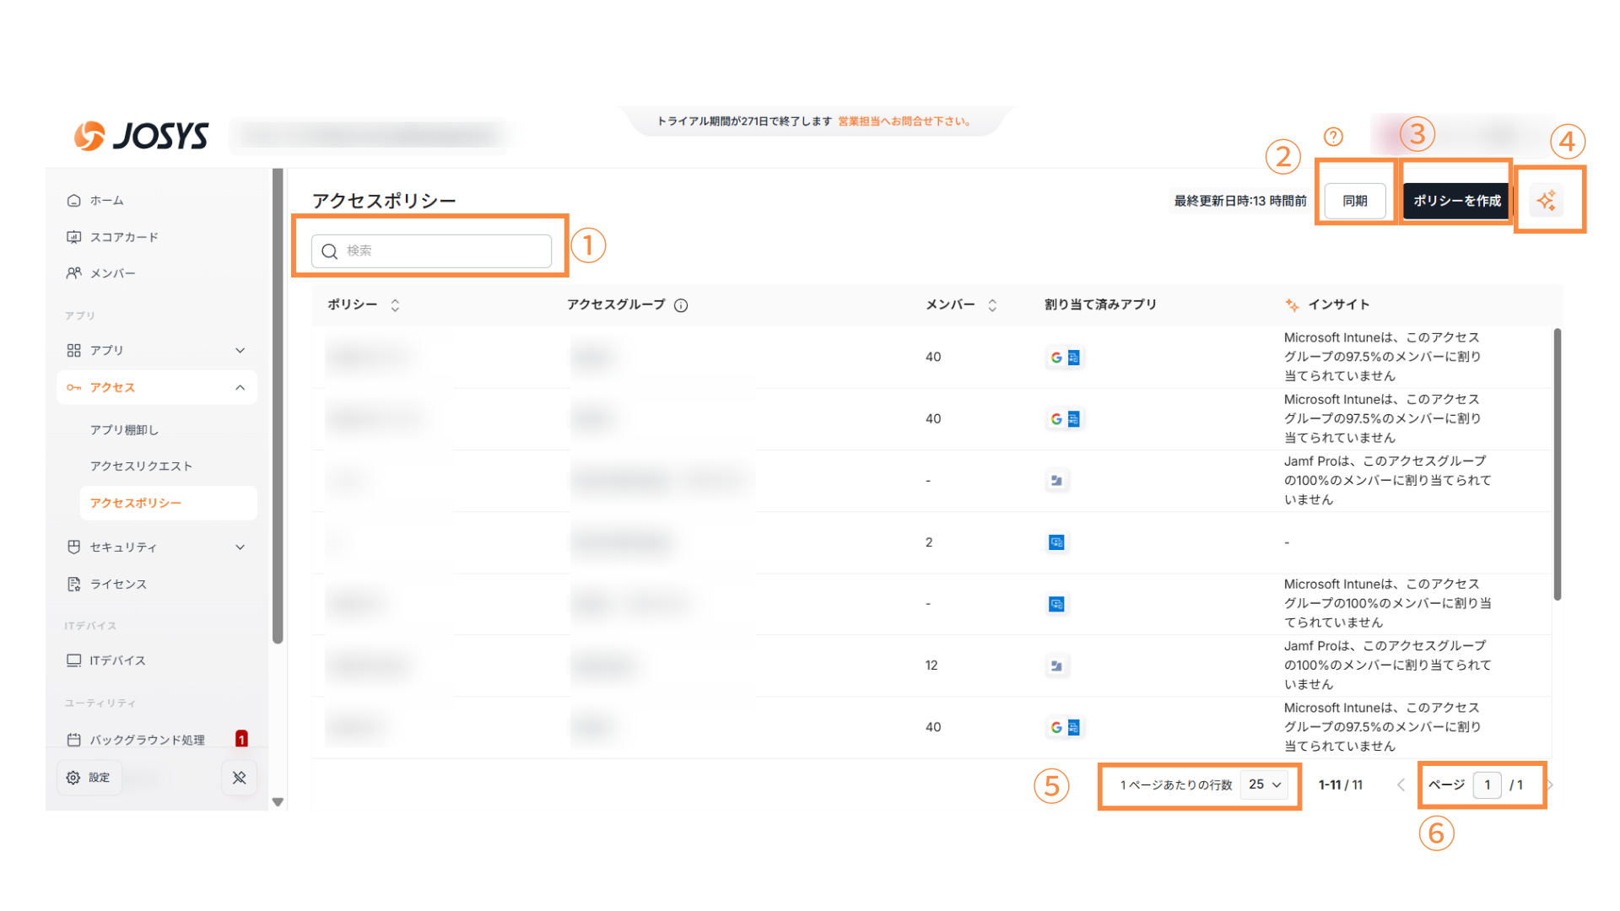The image size is (1620, 911).
Task: Click the access group info icon
Action: click(681, 305)
